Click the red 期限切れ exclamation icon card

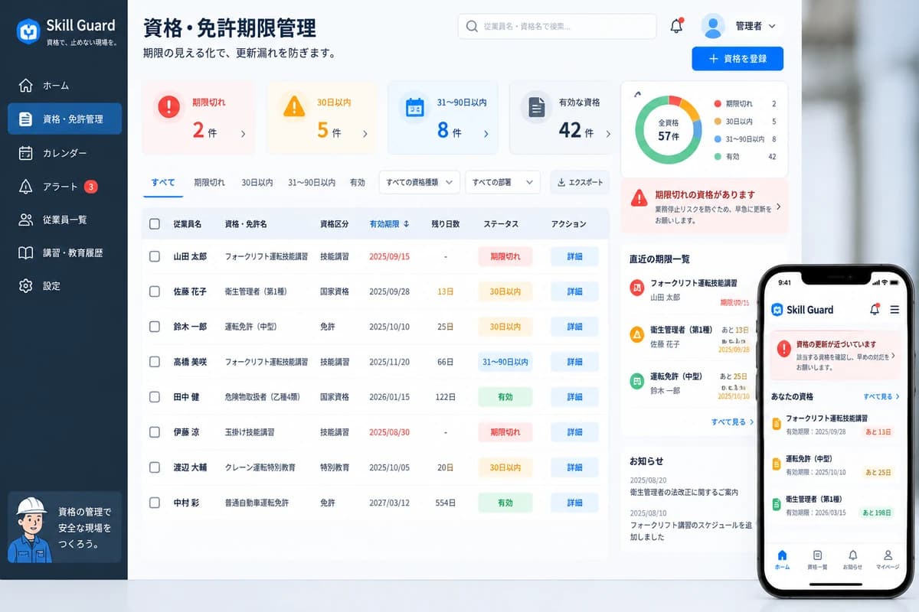click(168, 107)
